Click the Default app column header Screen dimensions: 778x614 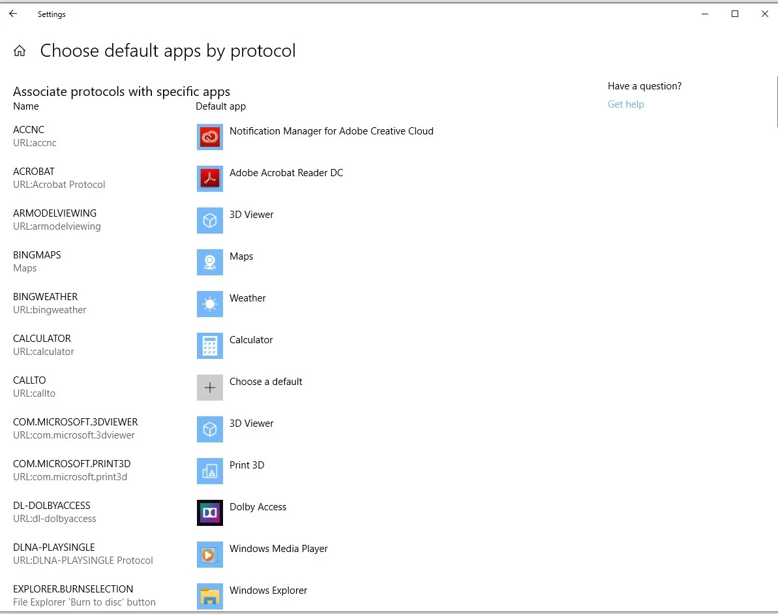click(221, 106)
